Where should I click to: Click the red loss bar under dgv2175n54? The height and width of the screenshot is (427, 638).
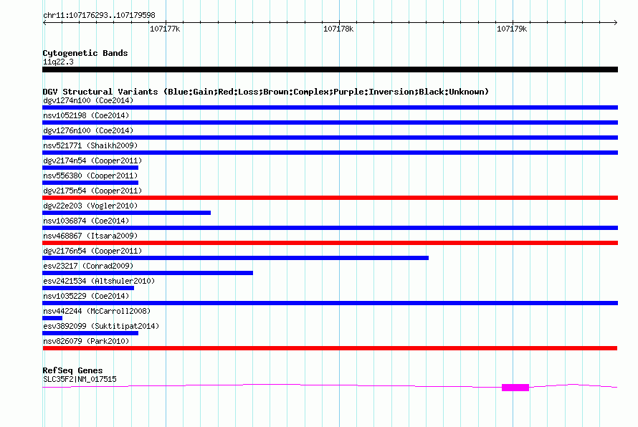[330, 198]
